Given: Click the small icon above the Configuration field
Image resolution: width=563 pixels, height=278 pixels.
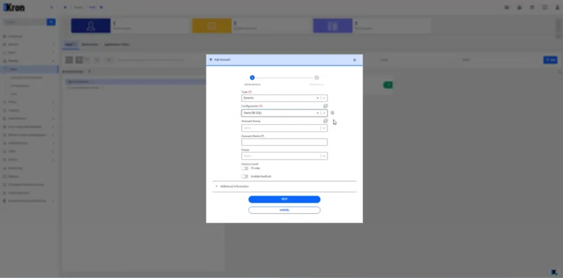Looking at the screenshot, I should coord(325,107).
